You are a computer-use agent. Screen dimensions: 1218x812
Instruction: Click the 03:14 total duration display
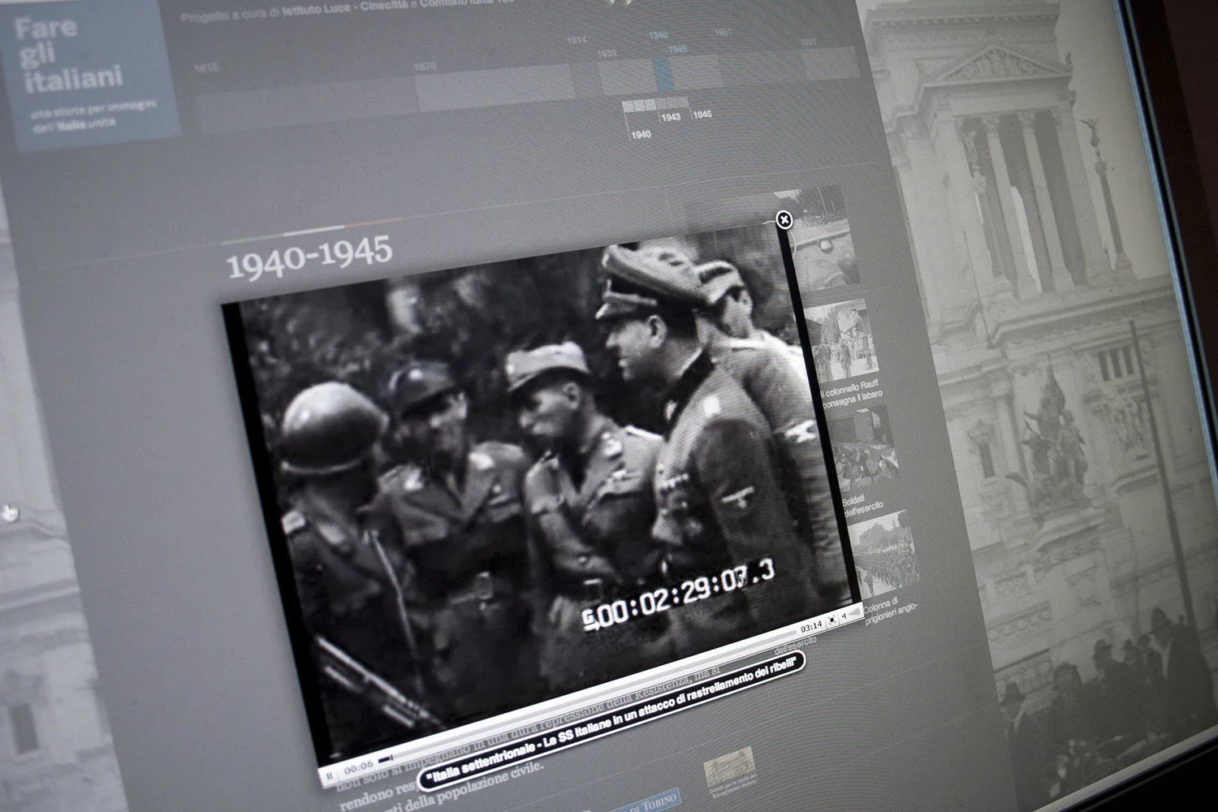(810, 626)
